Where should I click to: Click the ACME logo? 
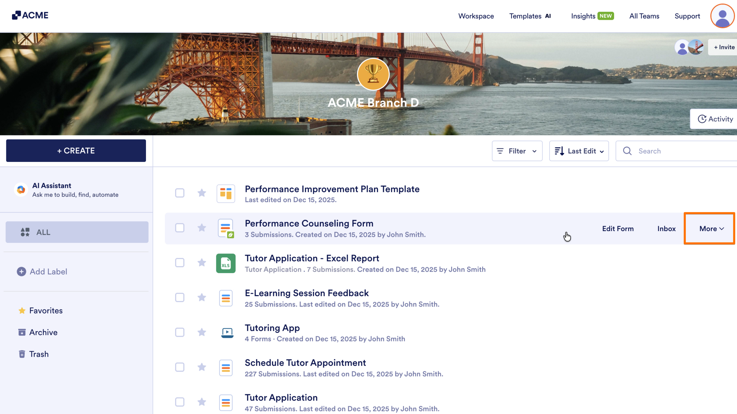pos(30,15)
